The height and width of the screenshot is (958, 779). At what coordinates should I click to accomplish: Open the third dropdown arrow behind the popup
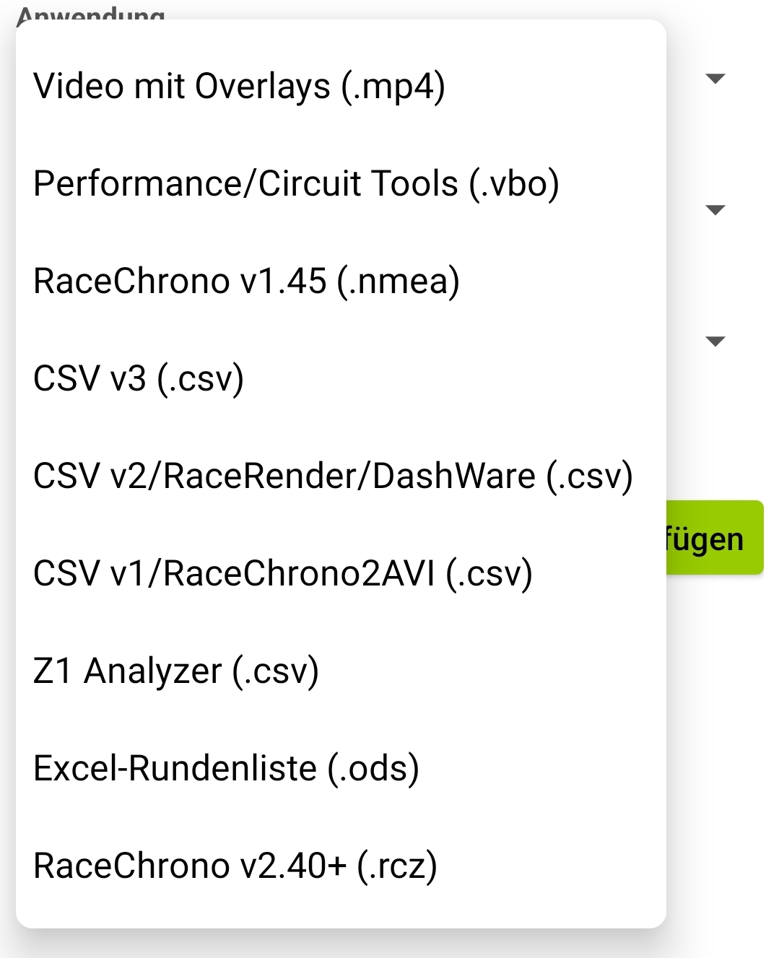(x=715, y=341)
